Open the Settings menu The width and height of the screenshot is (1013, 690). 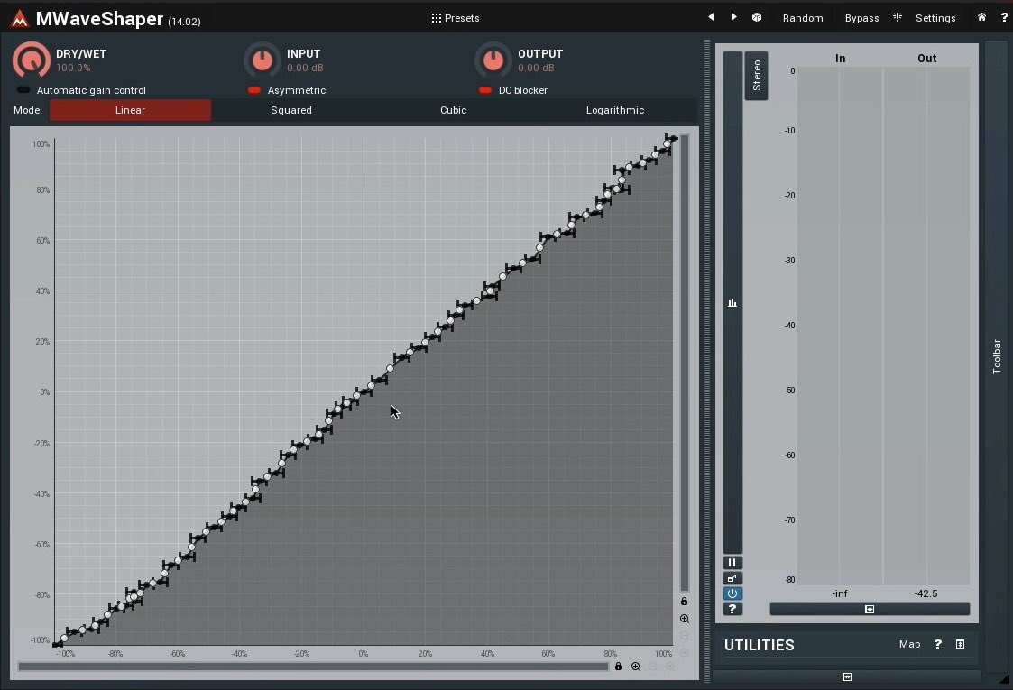(935, 18)
